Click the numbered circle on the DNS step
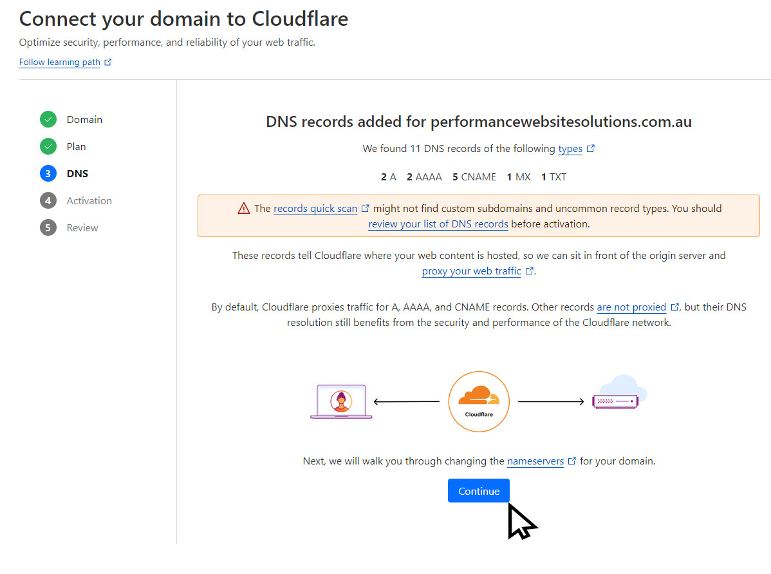The height and width of the screenshot is (574, 771). click(48, 173)
